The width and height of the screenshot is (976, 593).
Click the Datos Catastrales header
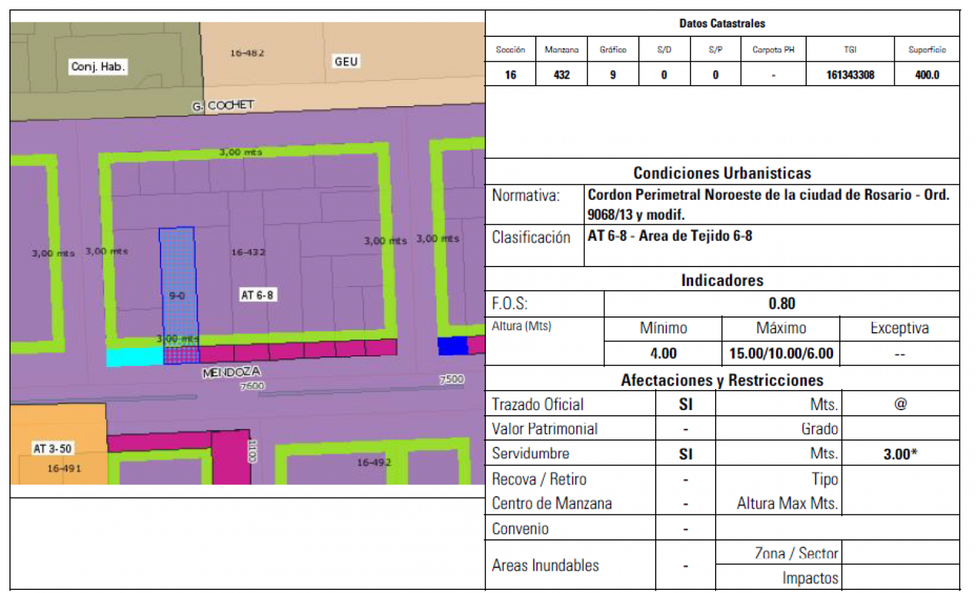722,24
